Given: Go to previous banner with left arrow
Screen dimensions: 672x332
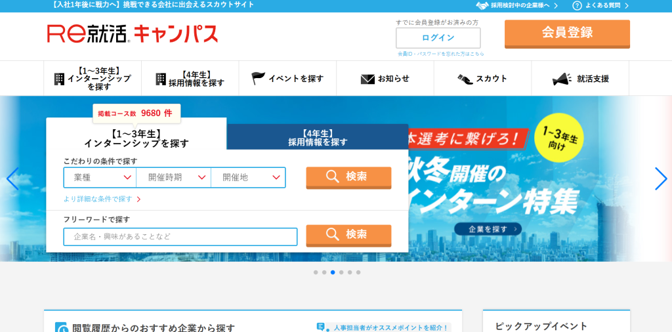Looking at the screenshot, I should pyautogui.click(x=13, y=178).
